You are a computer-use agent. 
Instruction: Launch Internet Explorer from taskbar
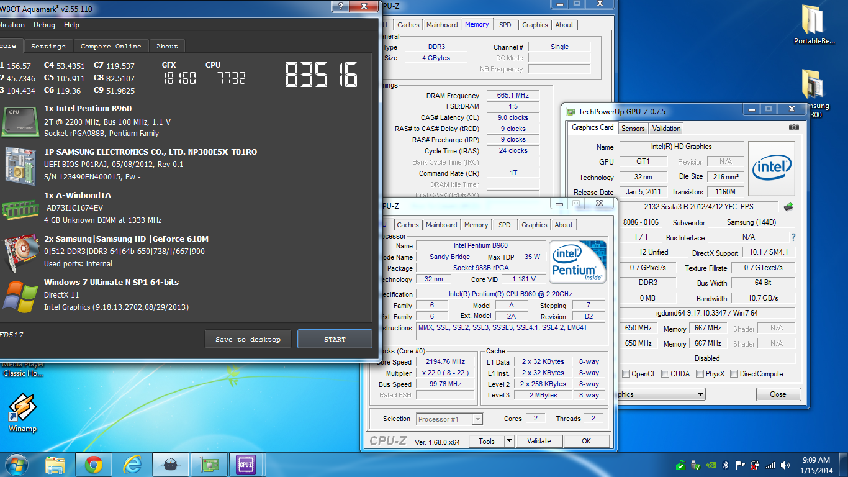[132, 465]
